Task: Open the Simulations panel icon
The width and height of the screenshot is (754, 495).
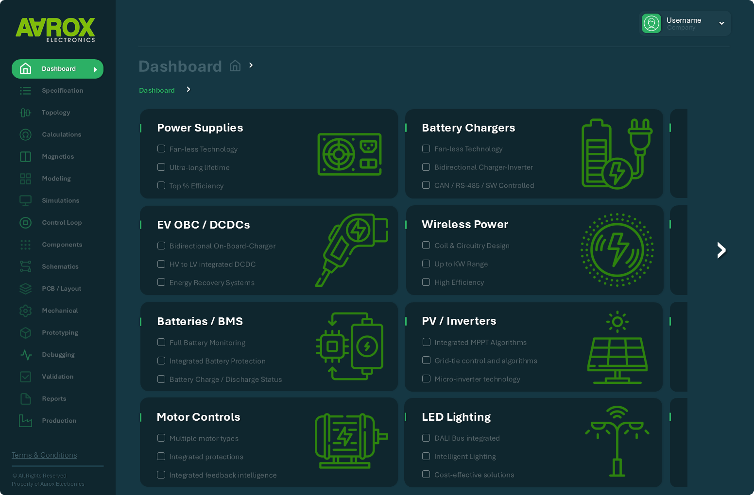Action: coord(25,200)
